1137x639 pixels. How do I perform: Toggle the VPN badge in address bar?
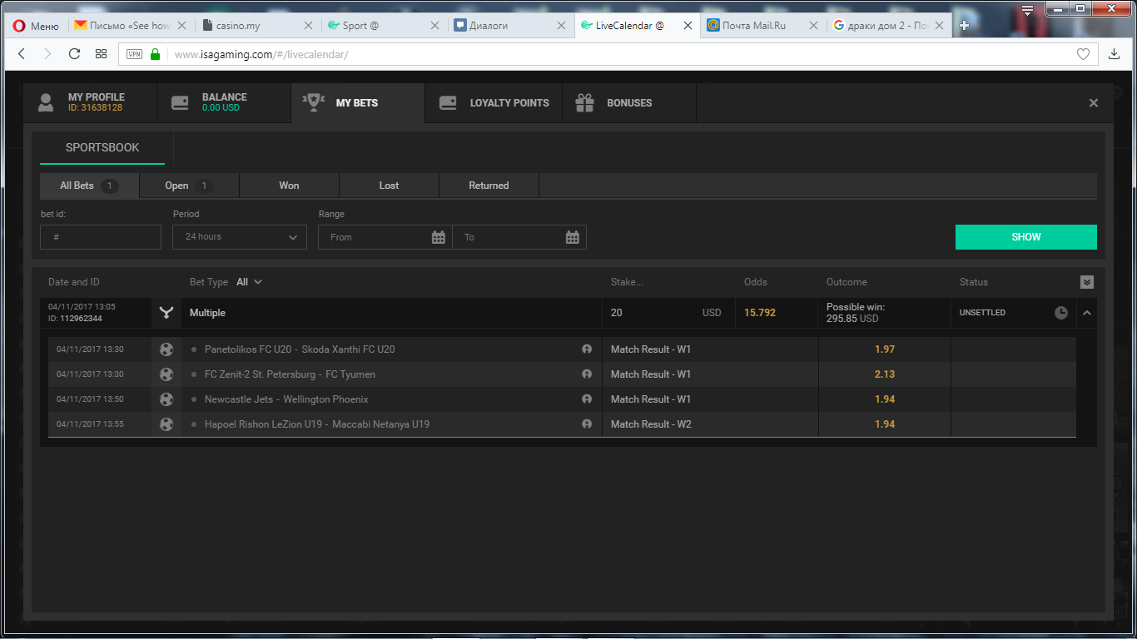click(x=134, y=54)
